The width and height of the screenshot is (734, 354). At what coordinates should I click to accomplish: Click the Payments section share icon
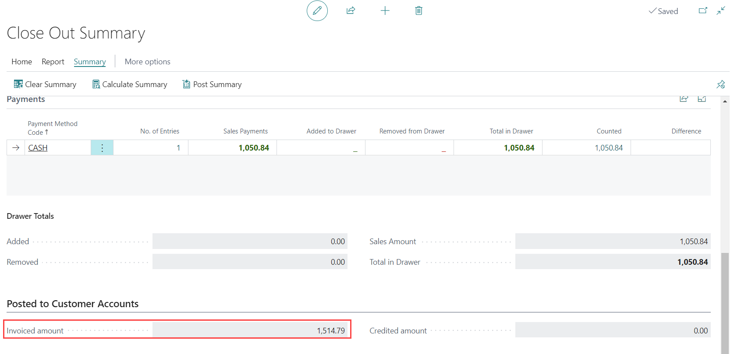tap(684, 99)
